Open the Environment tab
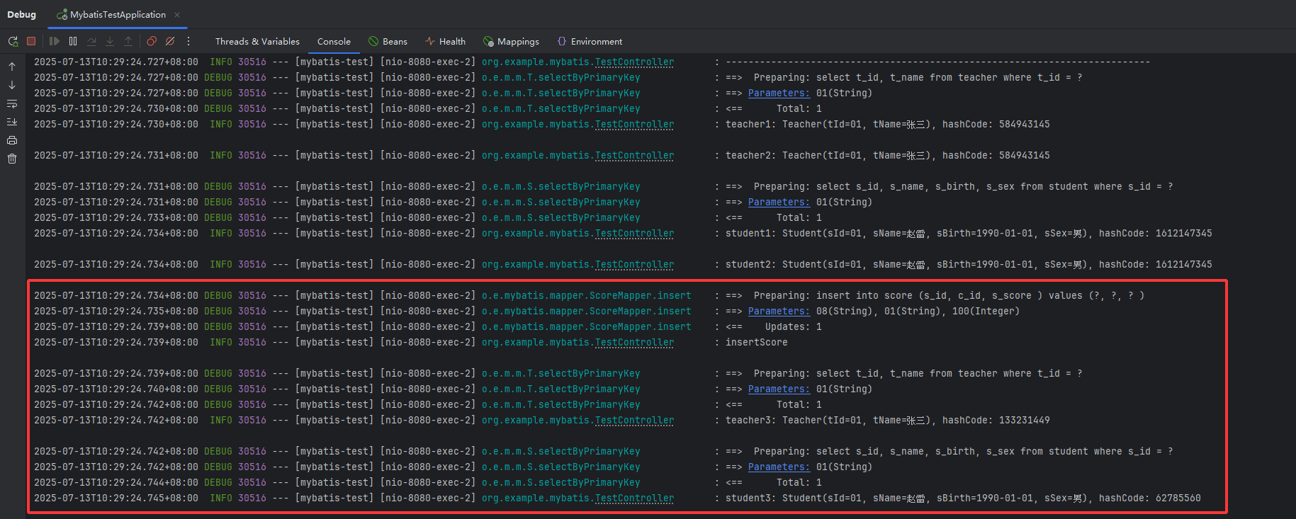The image size is (1296, 519). pyautogui.click(x=590, y=42)
